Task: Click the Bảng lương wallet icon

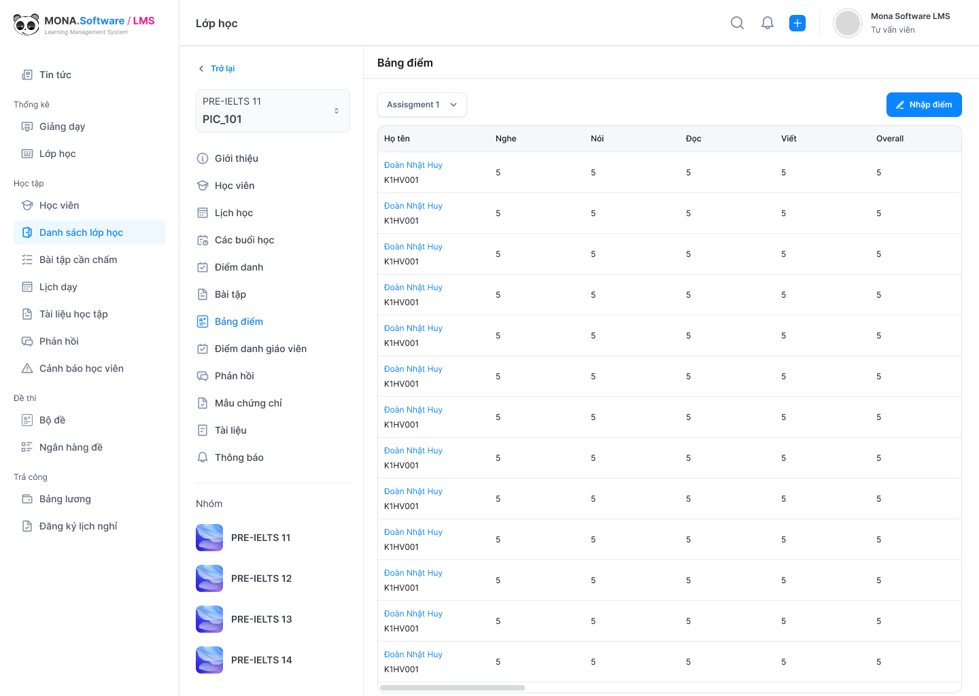Action: click(27, 499)
